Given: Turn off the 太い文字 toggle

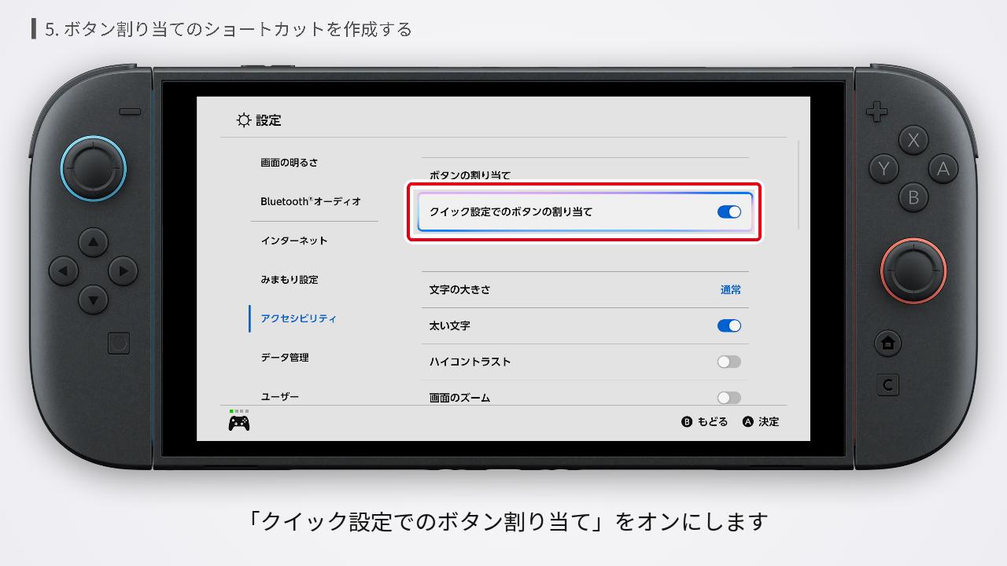Looking at the screenshot, I should pos(729,325).
